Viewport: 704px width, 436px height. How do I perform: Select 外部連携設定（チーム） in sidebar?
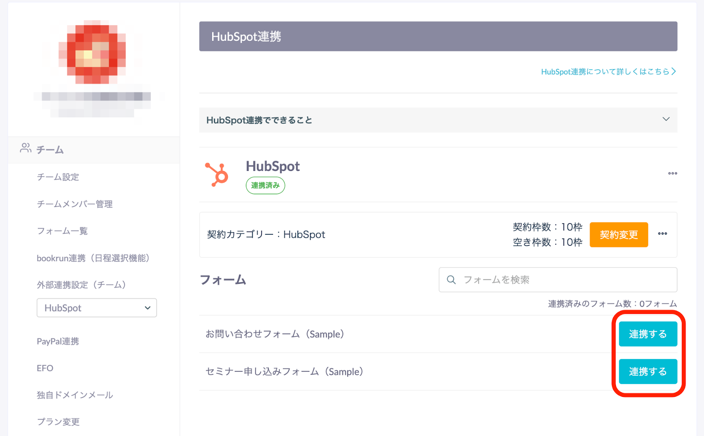(x=81, y=285)
